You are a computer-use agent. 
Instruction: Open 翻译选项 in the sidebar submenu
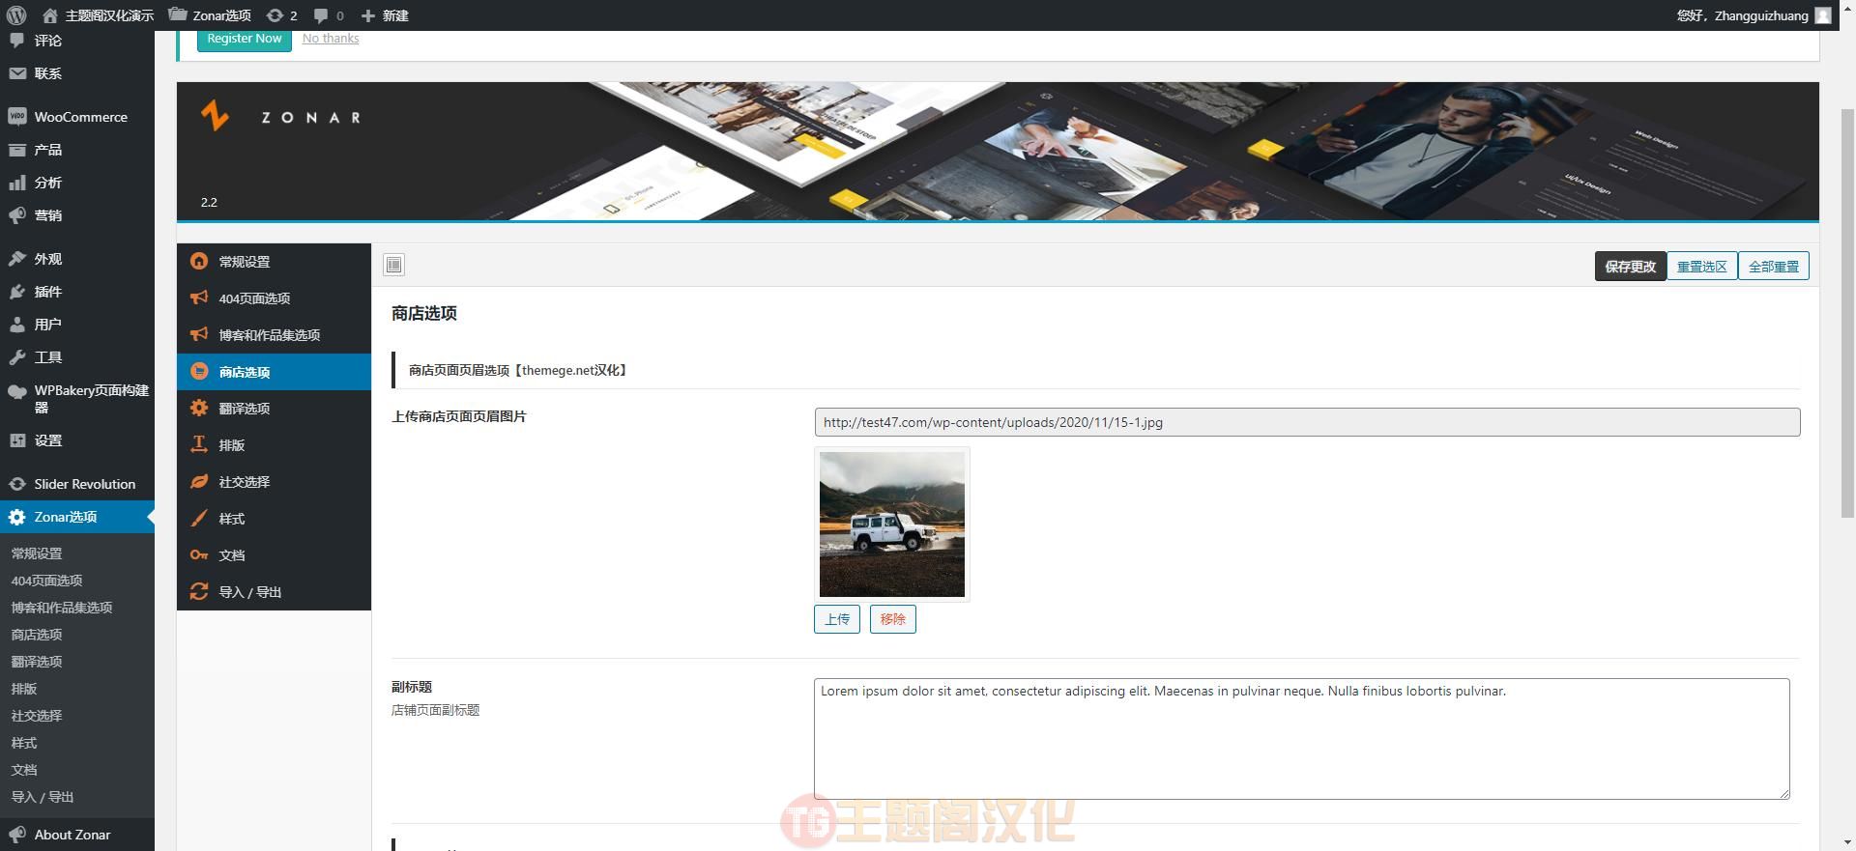tap(37, 662)
